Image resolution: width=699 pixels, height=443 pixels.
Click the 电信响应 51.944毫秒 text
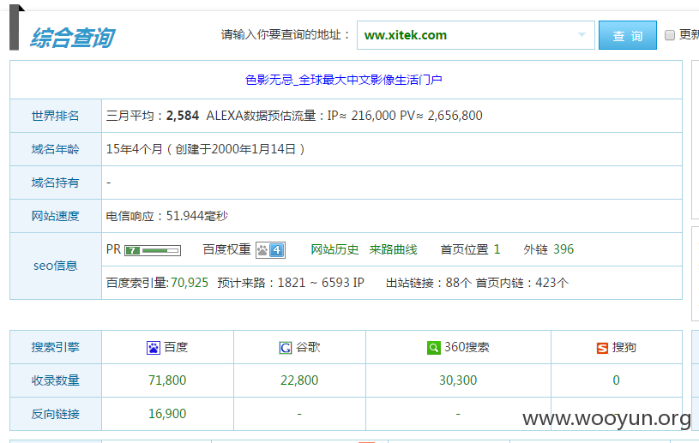[166, 217]
